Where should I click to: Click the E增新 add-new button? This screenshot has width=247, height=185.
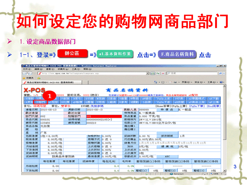click(x=30, y=99)
